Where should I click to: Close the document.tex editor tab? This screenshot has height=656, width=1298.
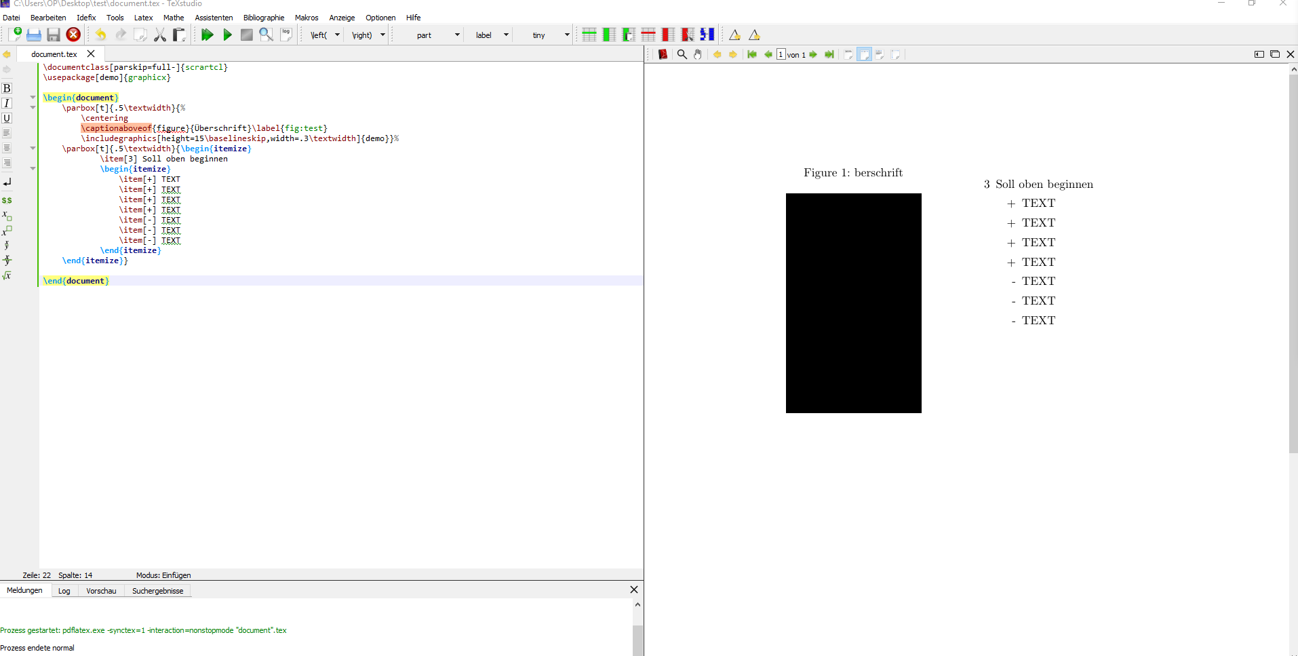91,54
